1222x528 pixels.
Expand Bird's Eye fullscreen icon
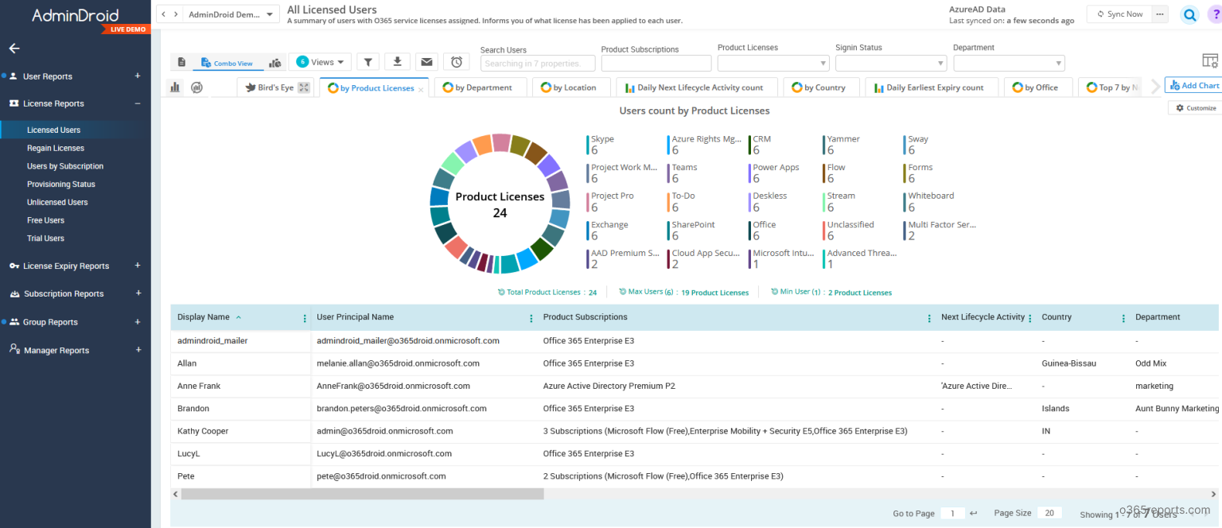[303, 87]
